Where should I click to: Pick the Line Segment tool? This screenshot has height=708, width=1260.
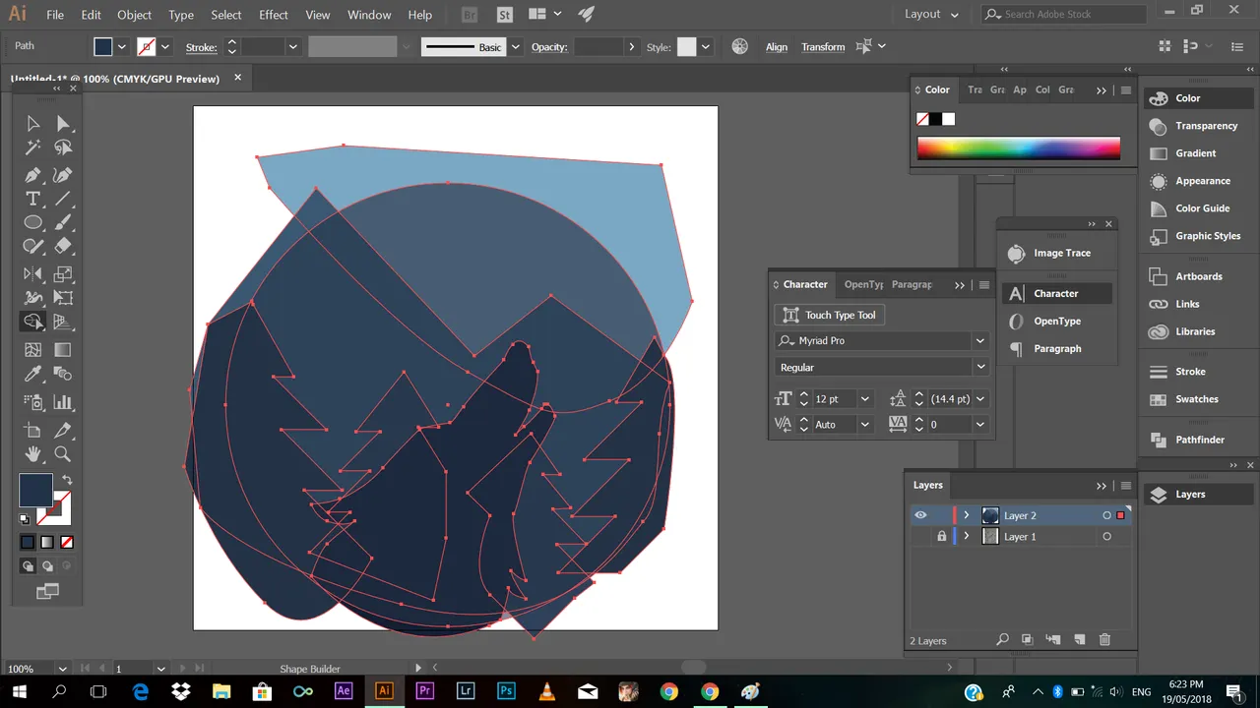[63, 199]
